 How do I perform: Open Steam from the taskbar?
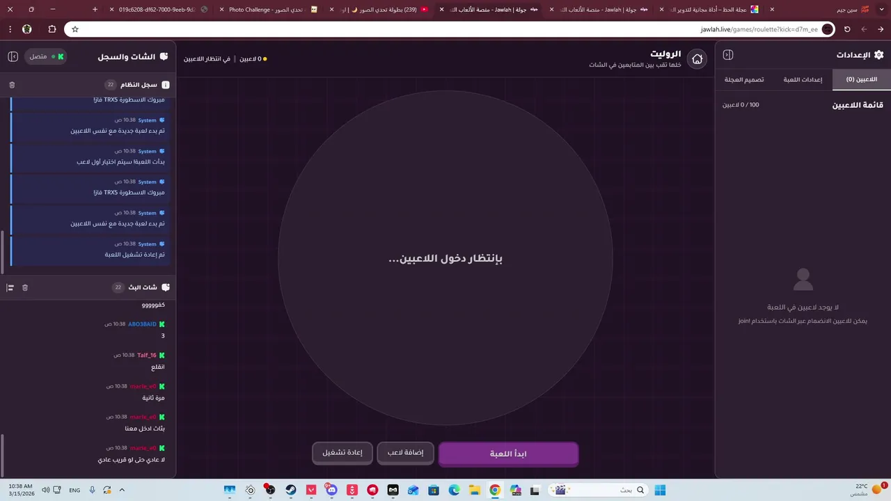291,490
